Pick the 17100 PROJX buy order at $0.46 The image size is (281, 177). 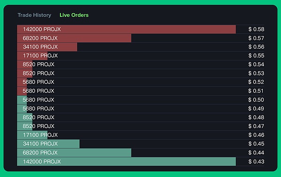tap(140, 135)
